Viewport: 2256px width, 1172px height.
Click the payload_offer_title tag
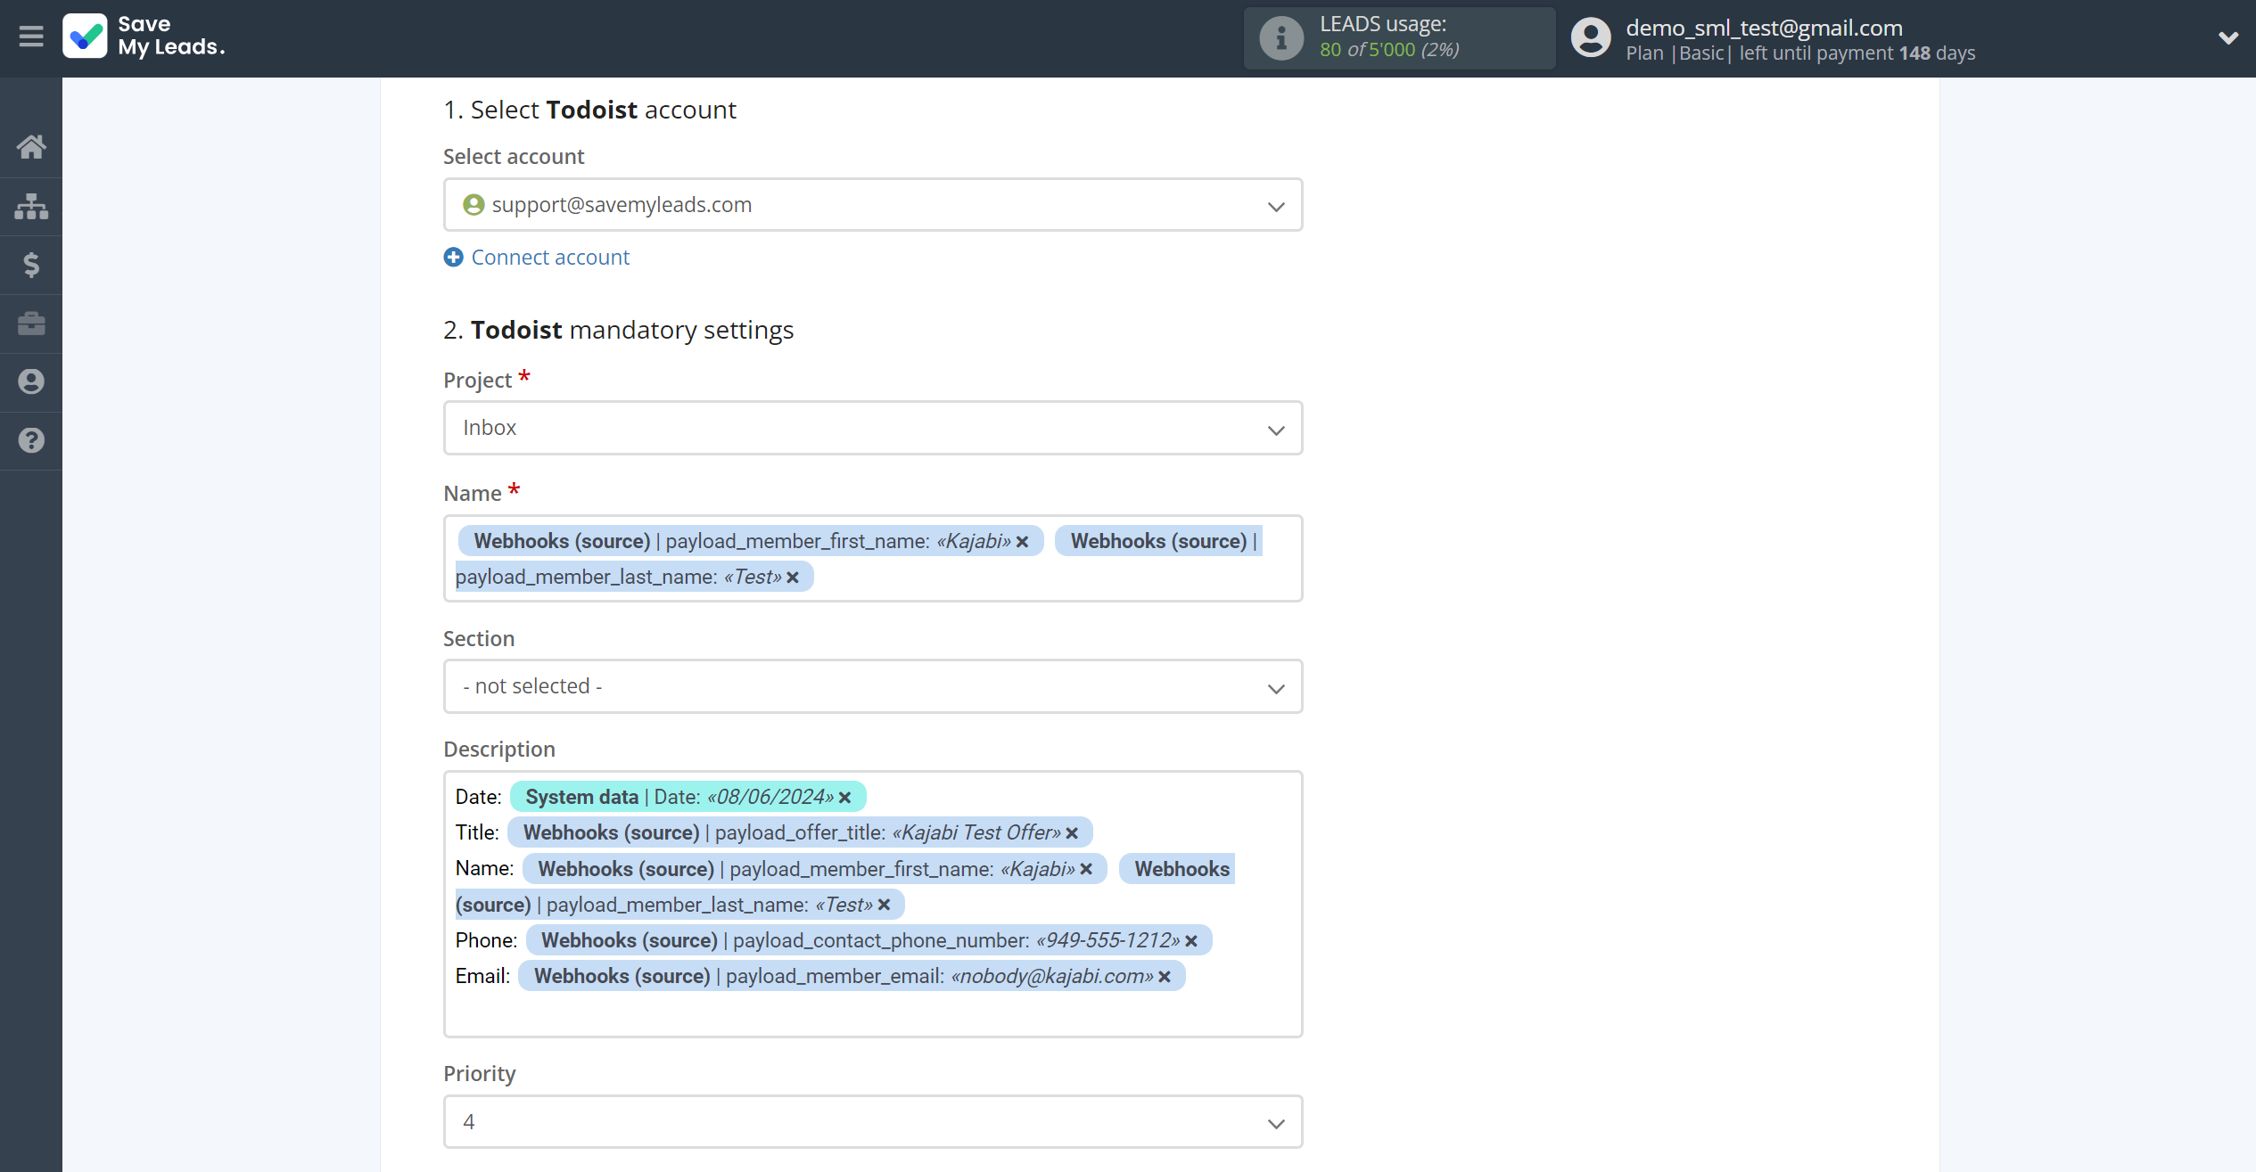(800, 832)
